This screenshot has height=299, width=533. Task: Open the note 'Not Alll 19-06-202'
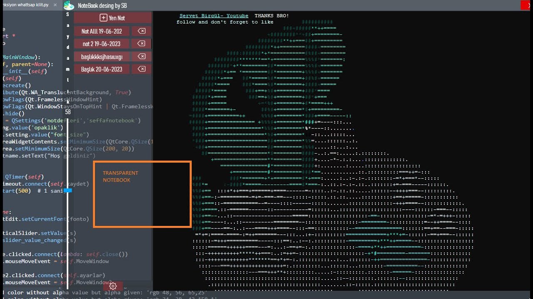click(102, 31)
